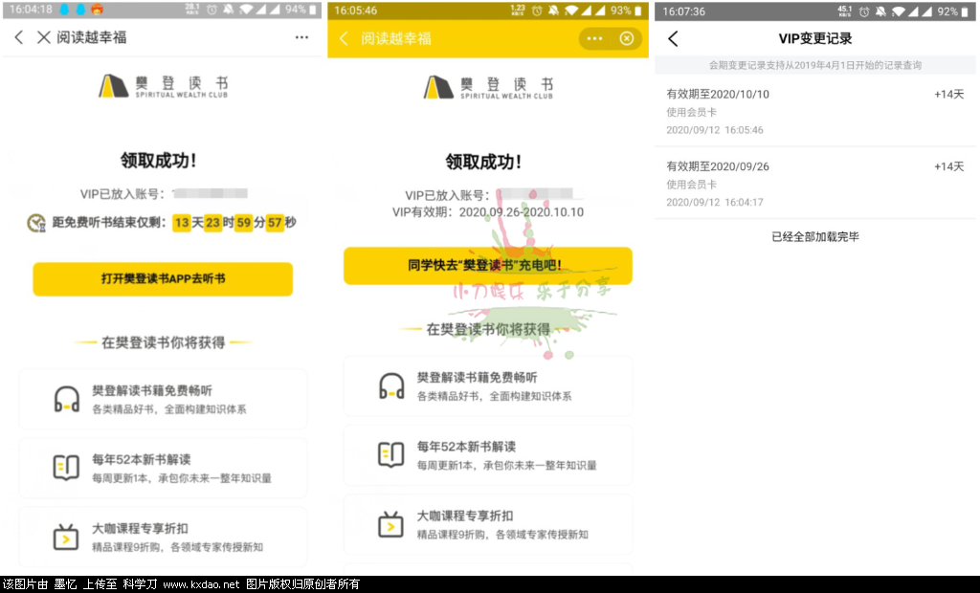This screenshot has height=593, width=980.
Task: Tap the 樊登读书 logo in the middle screen
Action: tap(488, 87)
